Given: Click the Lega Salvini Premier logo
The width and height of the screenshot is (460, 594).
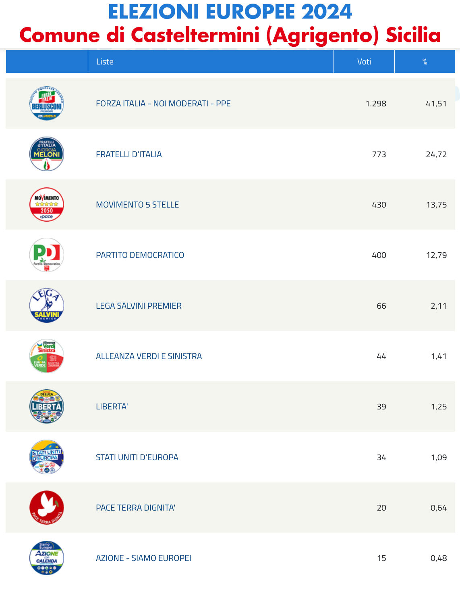Looking at the screenshot, I should pyautogui.click(x=47, y=305).
